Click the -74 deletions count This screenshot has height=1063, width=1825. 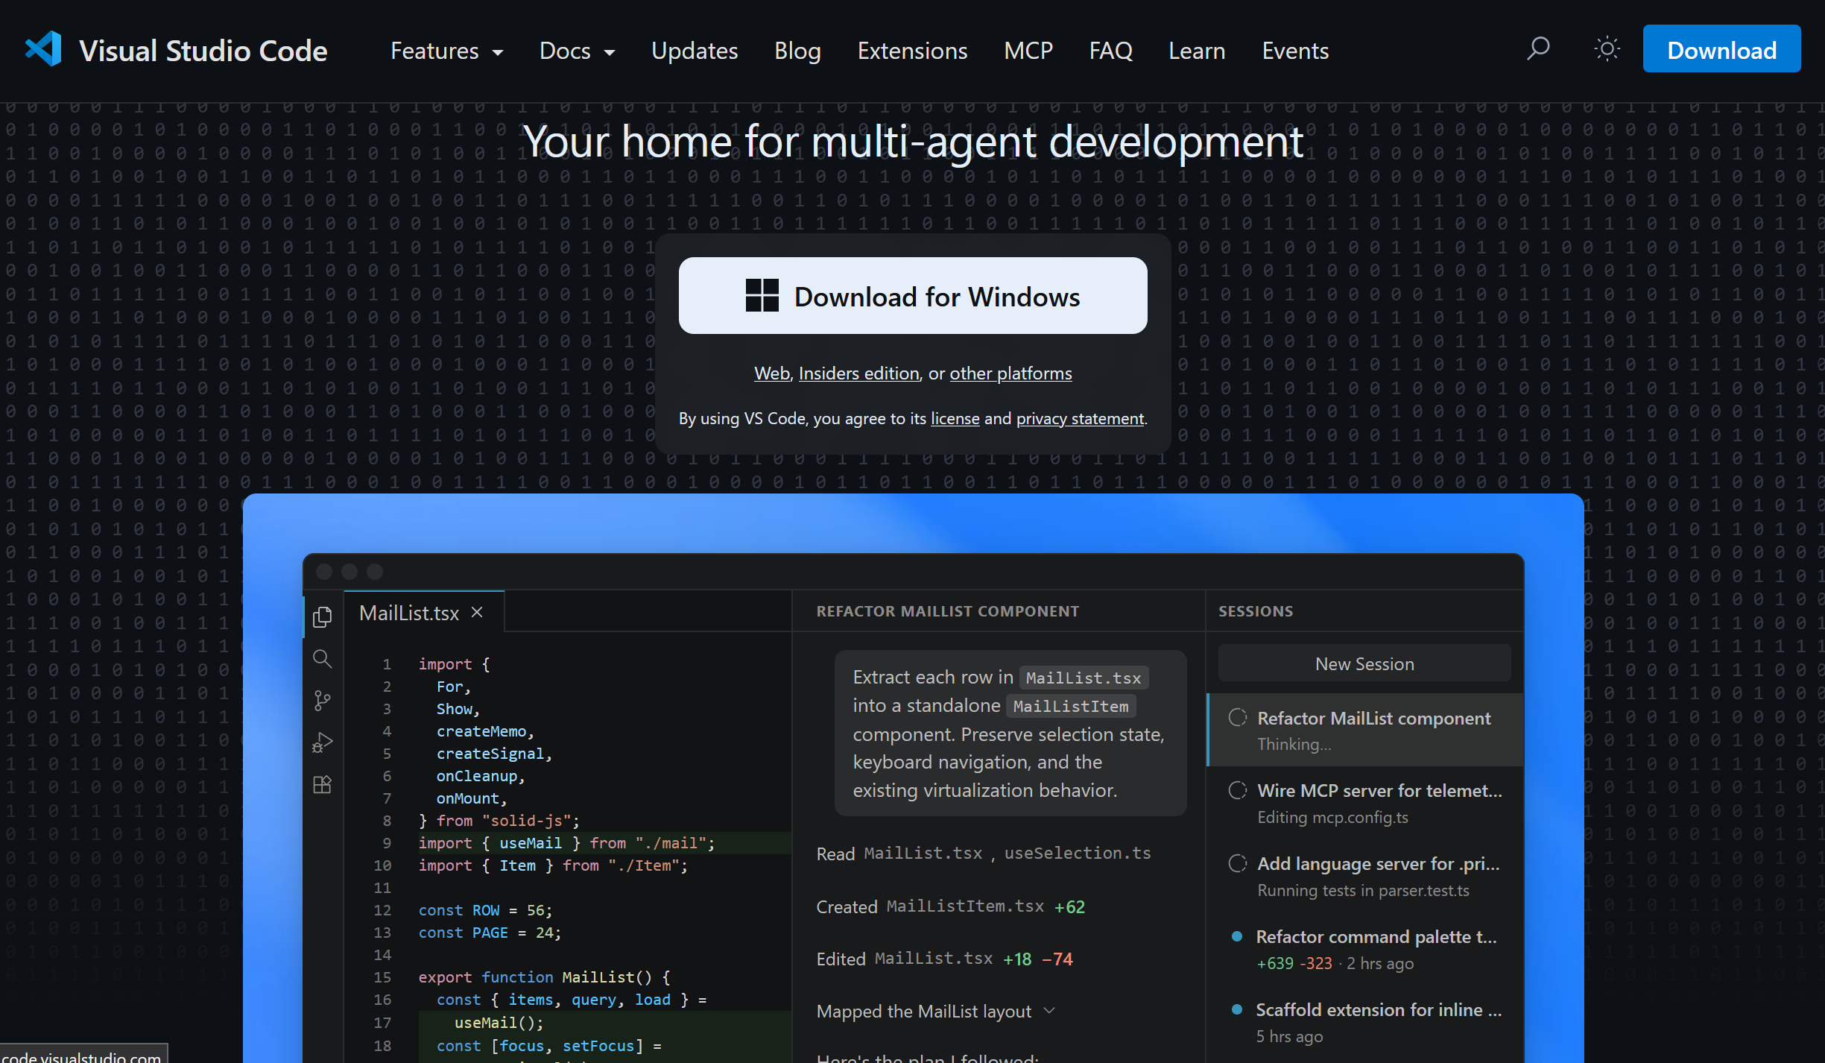[x=1057, y=959]
